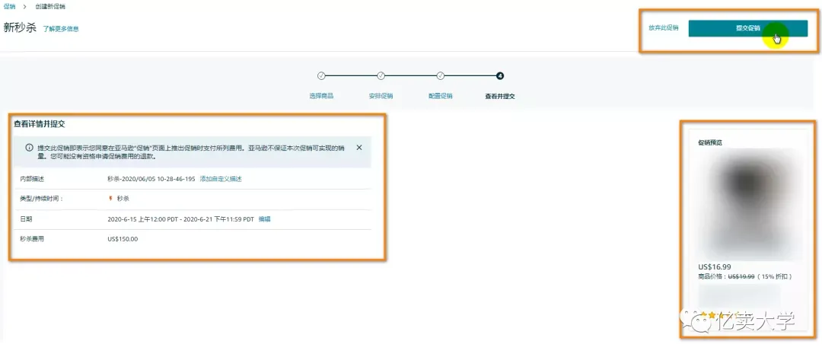This screenshot has width=822, height=357.
Task: Close the info notice with X icon
Action: pyautogui.click(x=359, y=148)
